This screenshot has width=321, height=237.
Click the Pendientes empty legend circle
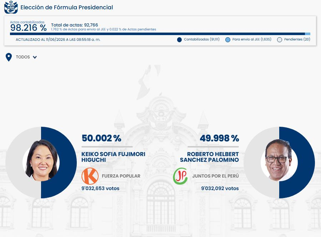click(280, 40)
